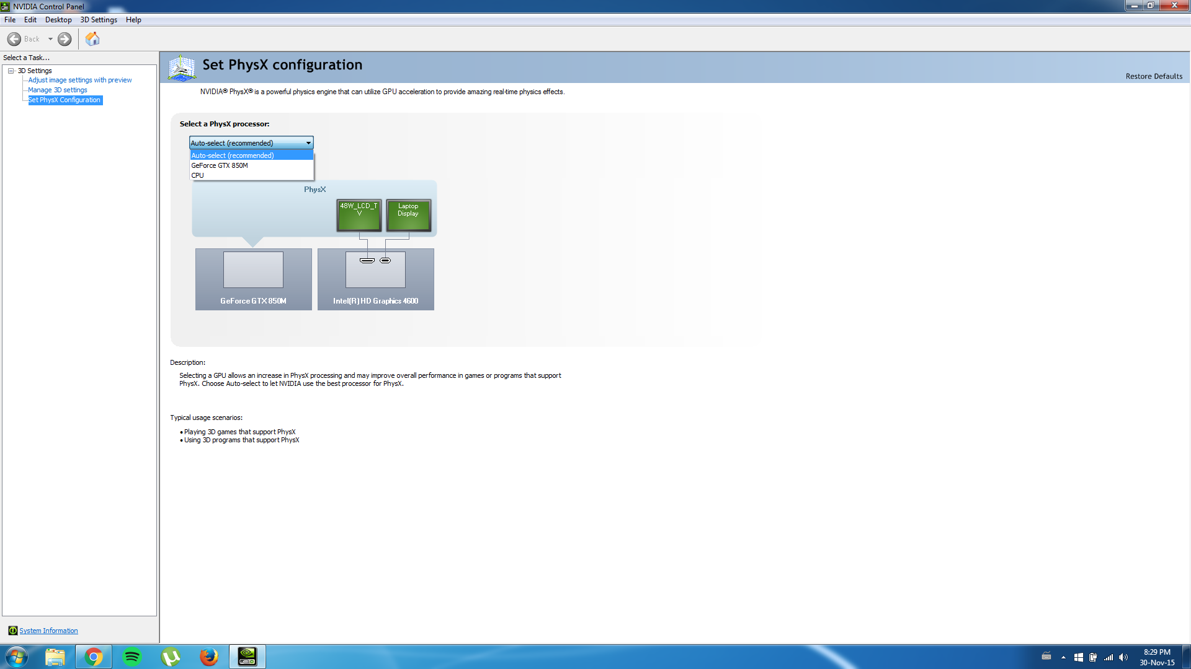Click the volume speaker tray icon

coord(1123,657)
